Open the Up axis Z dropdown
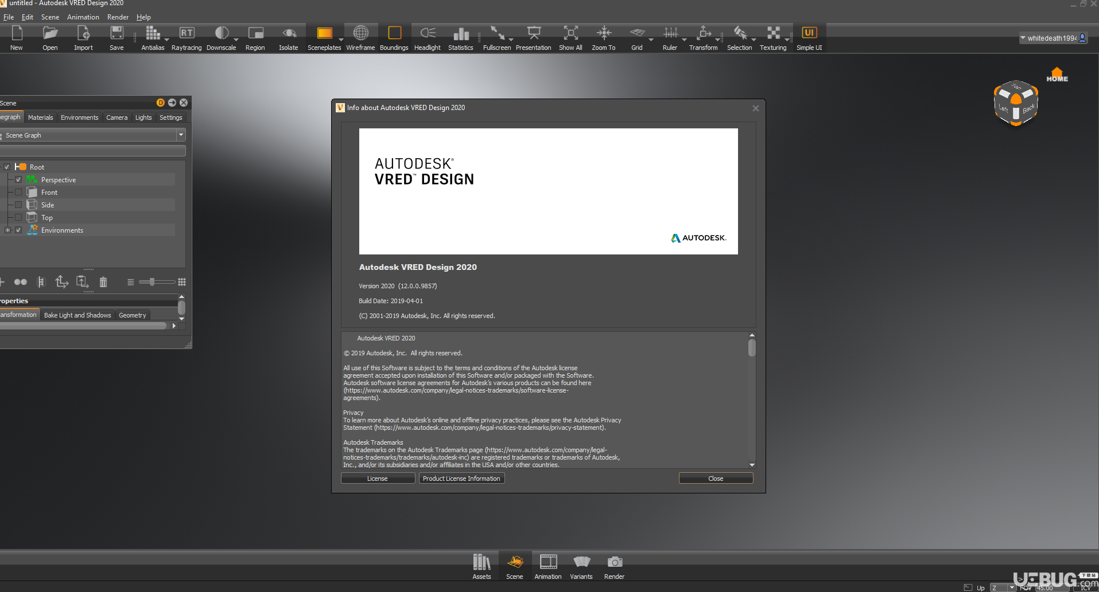This screenshot has height=592, width=1099. pos(1004,587)
